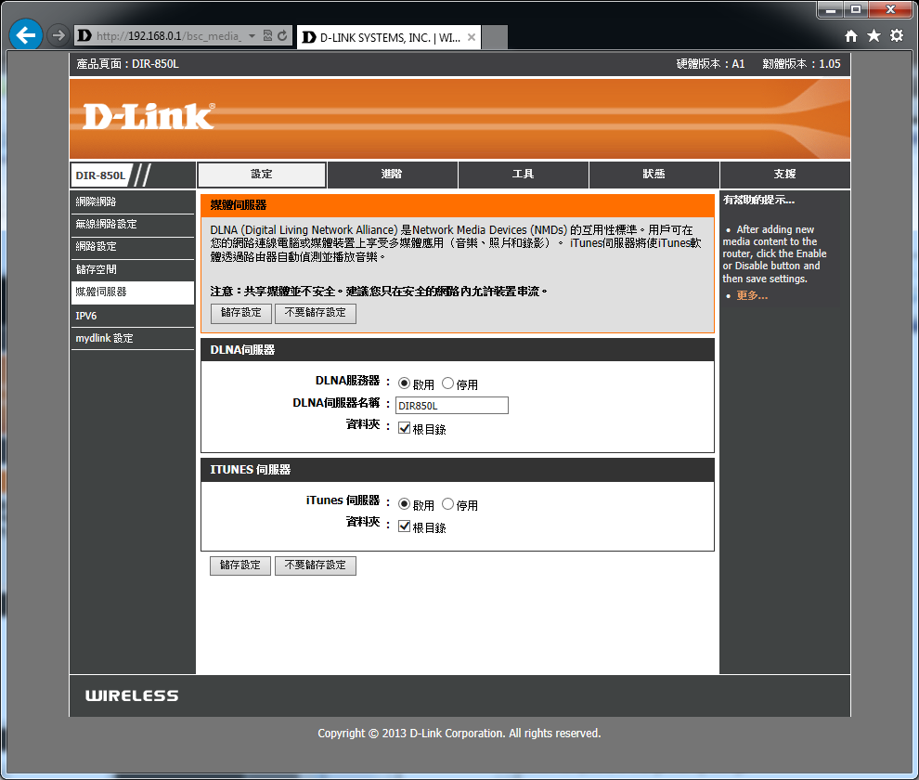Select 停用 radio for DLNA服務器
The height and width of the screenshot is (780, 919).
[448, 383]
